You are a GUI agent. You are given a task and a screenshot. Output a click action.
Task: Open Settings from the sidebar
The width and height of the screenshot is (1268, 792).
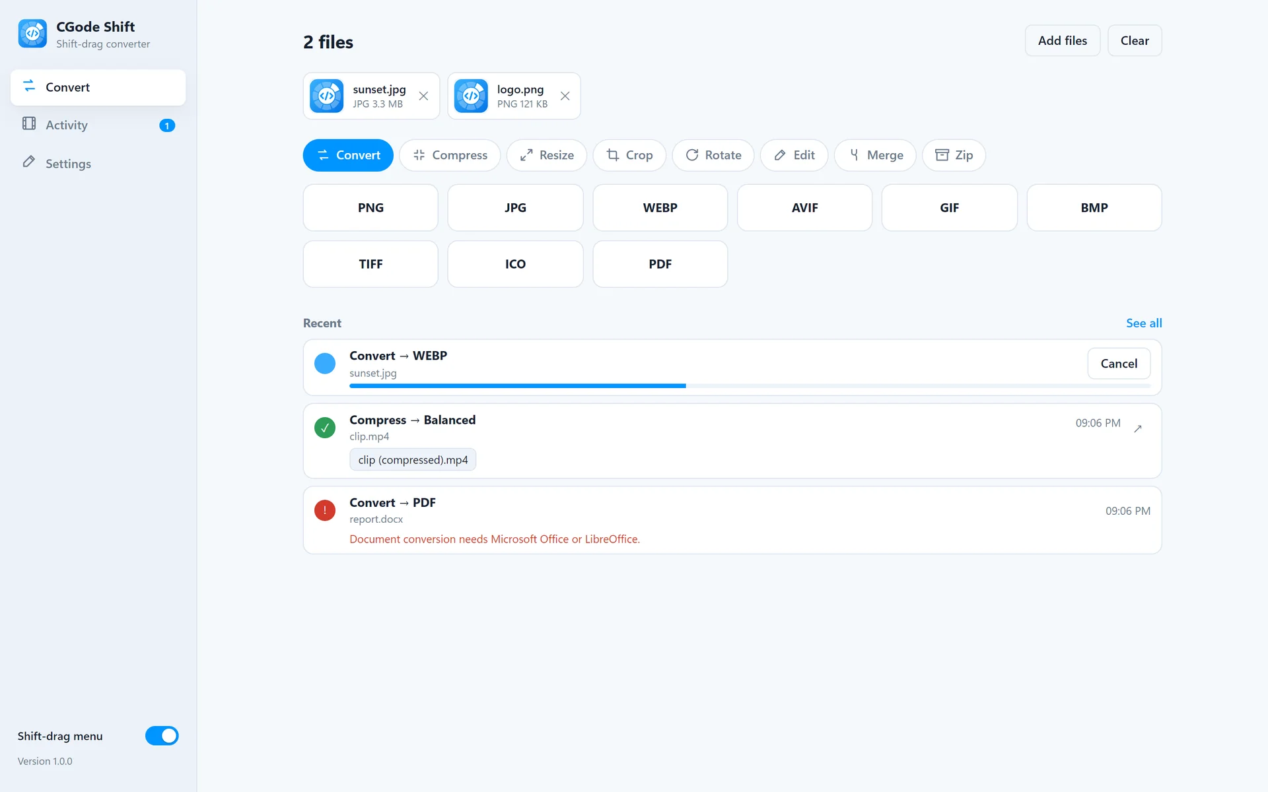click(x=98, y=163)
